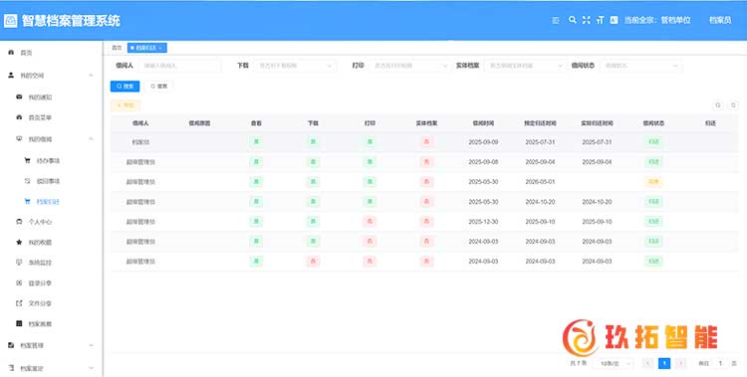Go to next page arrow
The height and width of the screenshot is (377, 747).
[681, 363]
